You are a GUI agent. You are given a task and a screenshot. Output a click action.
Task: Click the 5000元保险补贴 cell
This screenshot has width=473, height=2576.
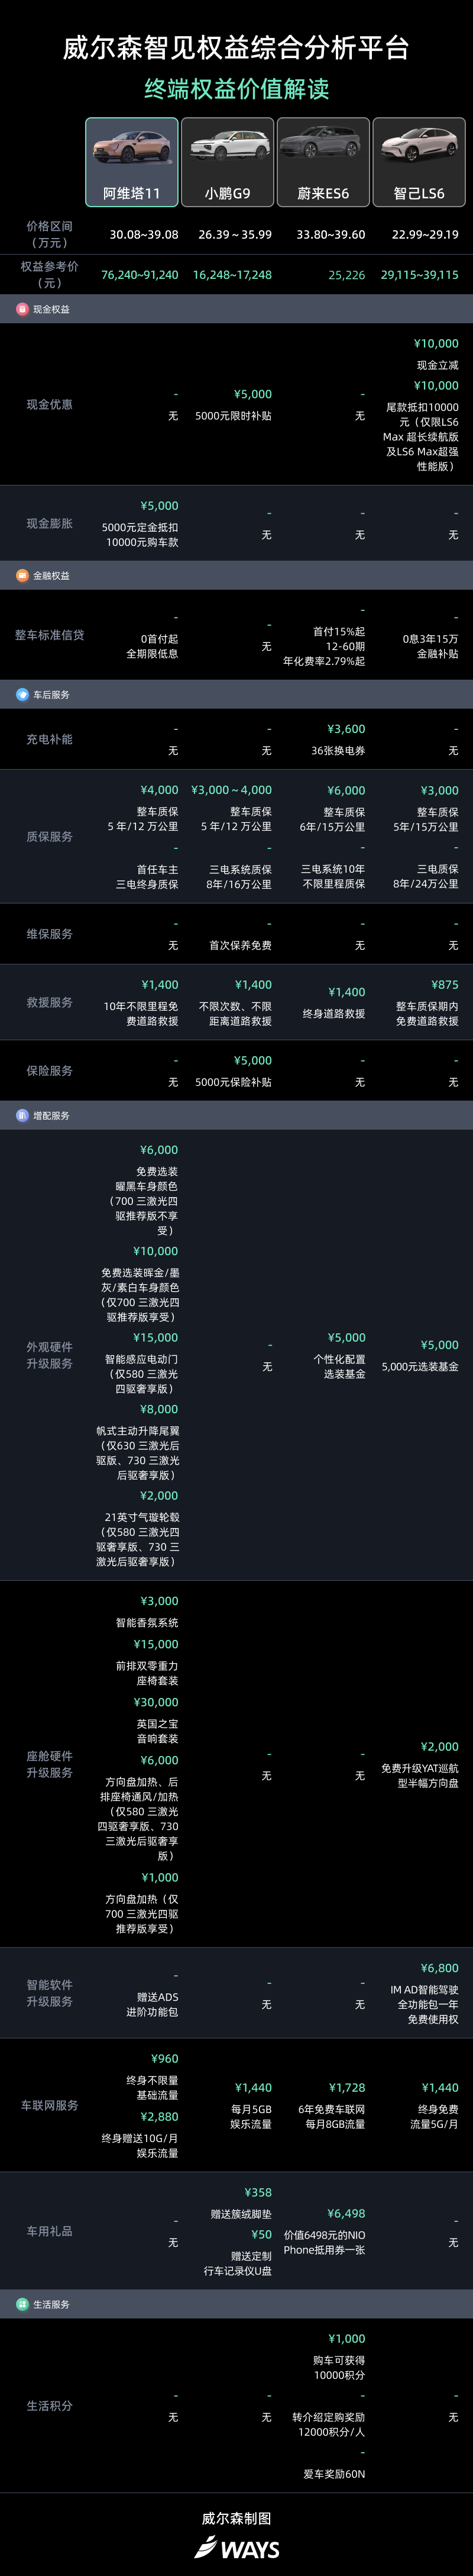click(234, 1082)
